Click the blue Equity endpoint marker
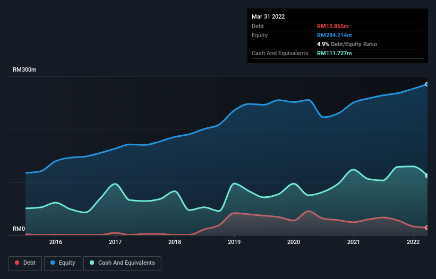The height and width of the screenshot is (279, 436). point(427,84)
